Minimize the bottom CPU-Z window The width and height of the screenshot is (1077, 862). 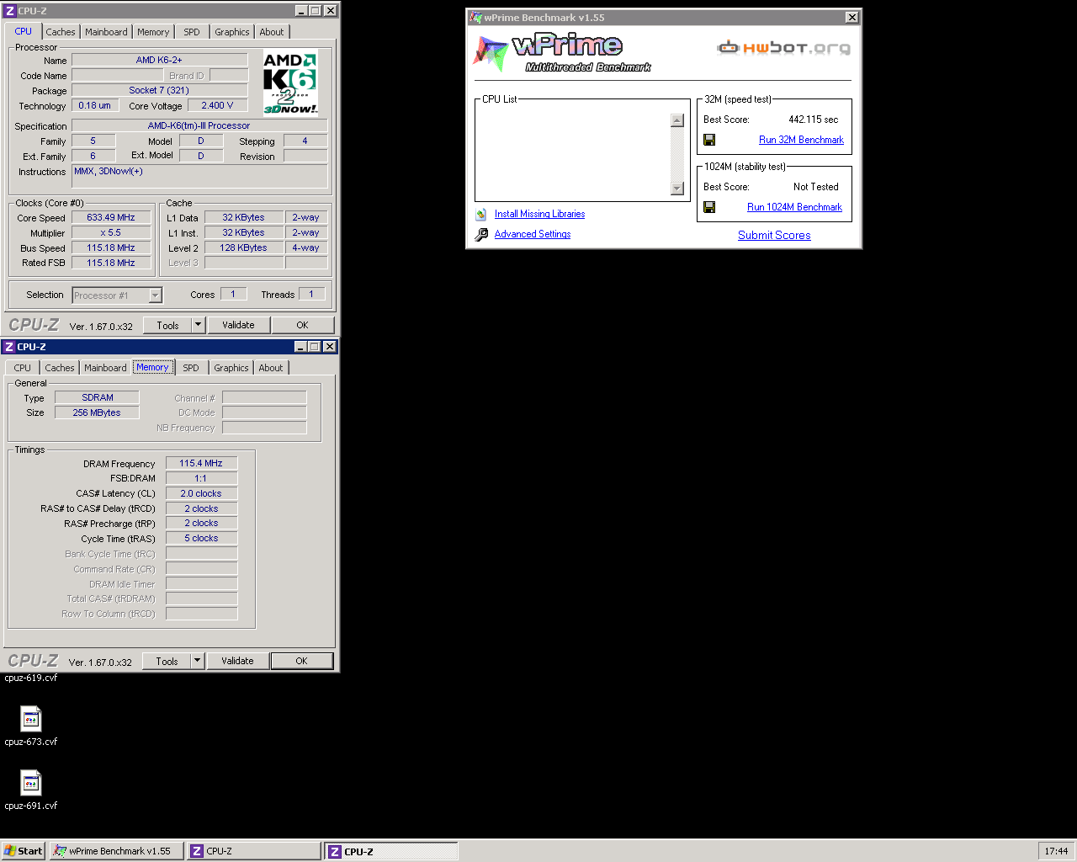(300, 347)
